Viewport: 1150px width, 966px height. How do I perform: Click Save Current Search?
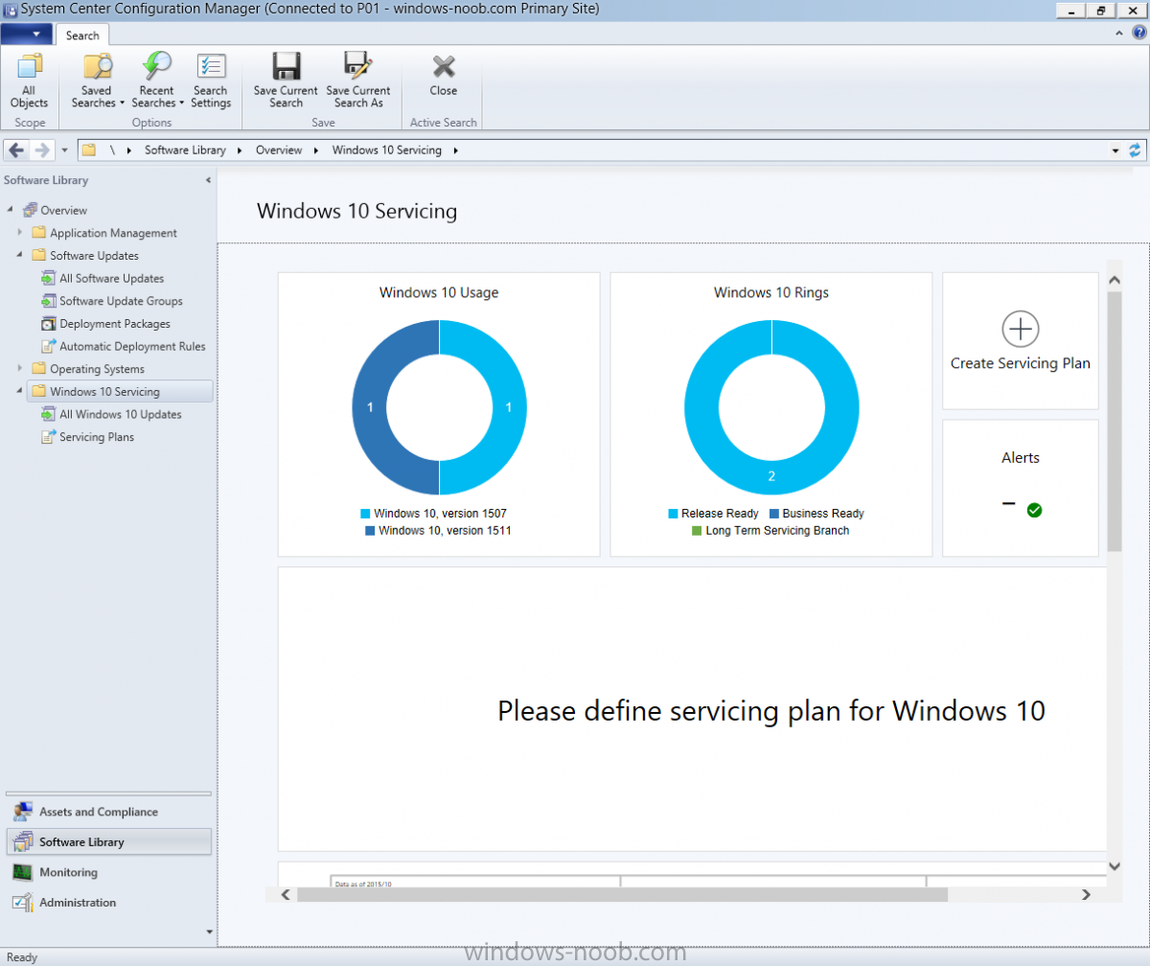(286, 81)
